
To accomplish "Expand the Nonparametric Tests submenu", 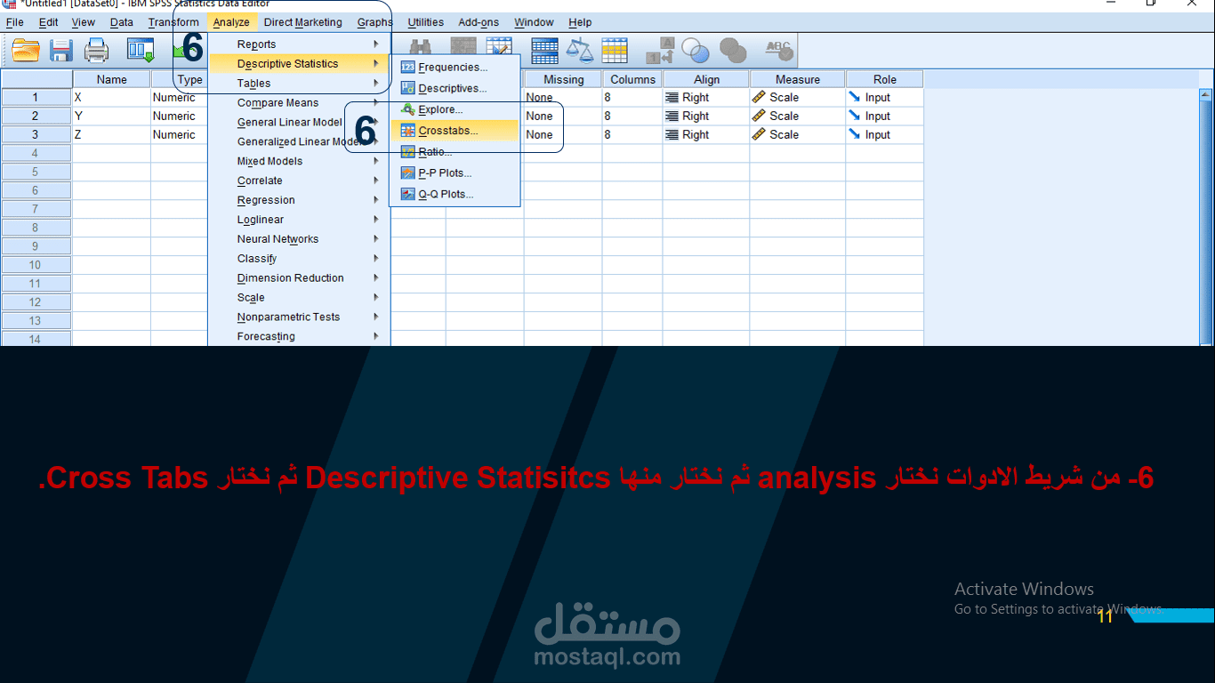I will [x=299, y=317].
